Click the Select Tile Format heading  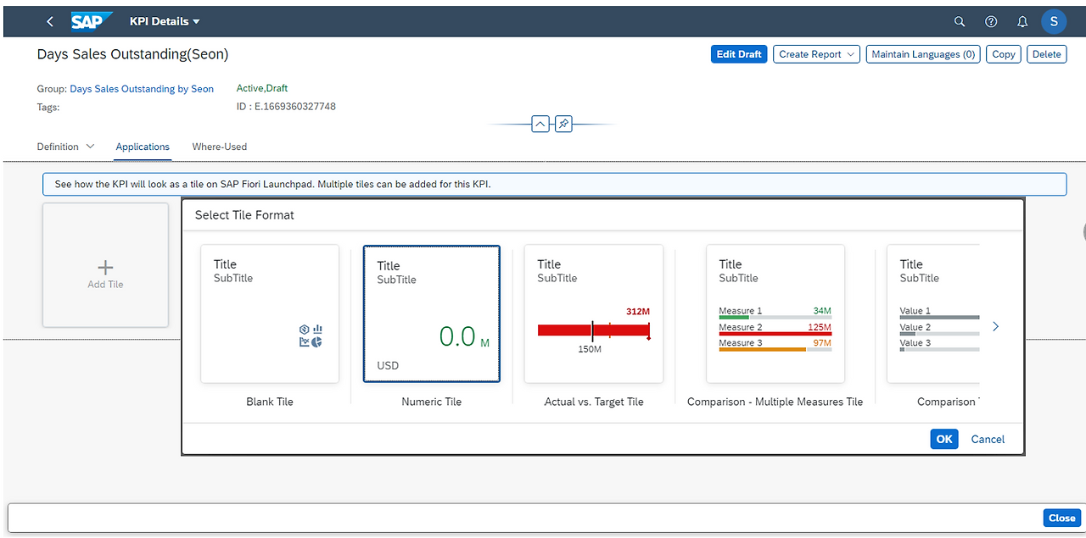pyautogui.click(x=244, y=215)
